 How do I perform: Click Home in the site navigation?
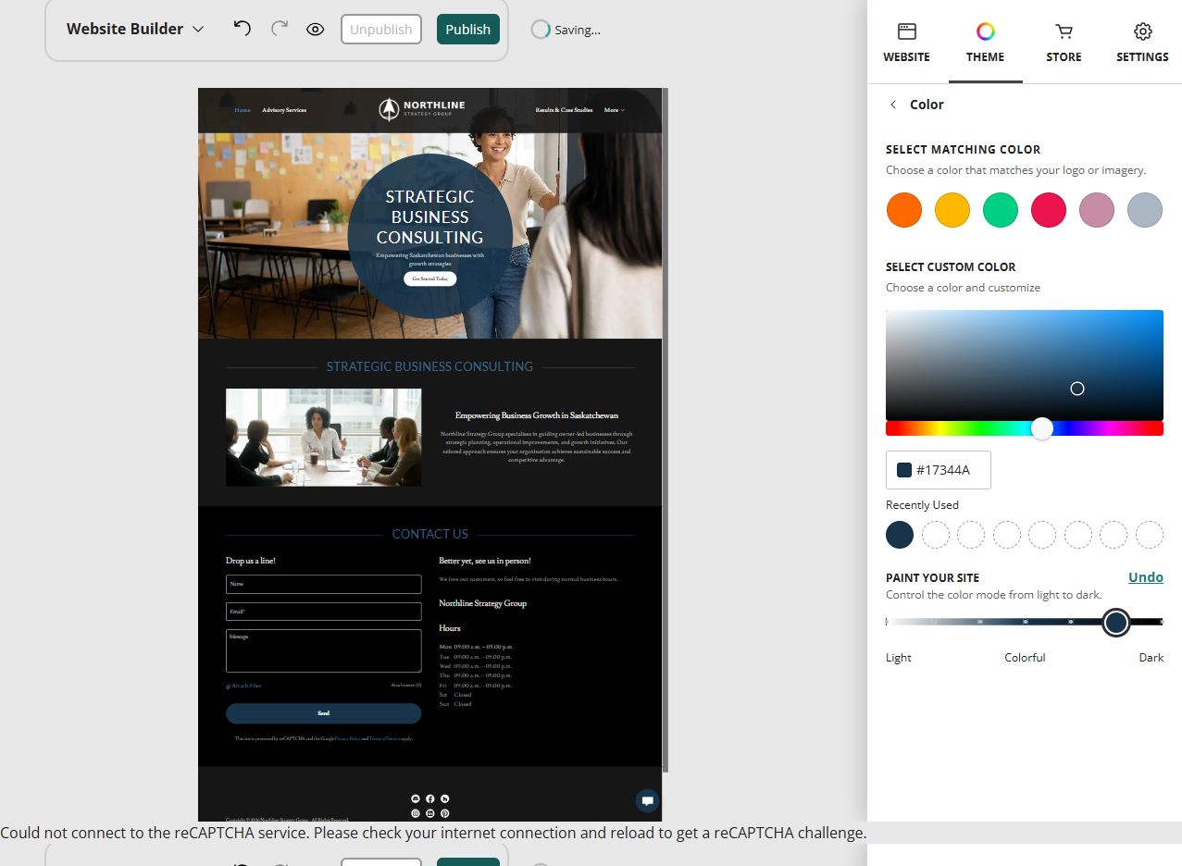click(x=243, y=110)
